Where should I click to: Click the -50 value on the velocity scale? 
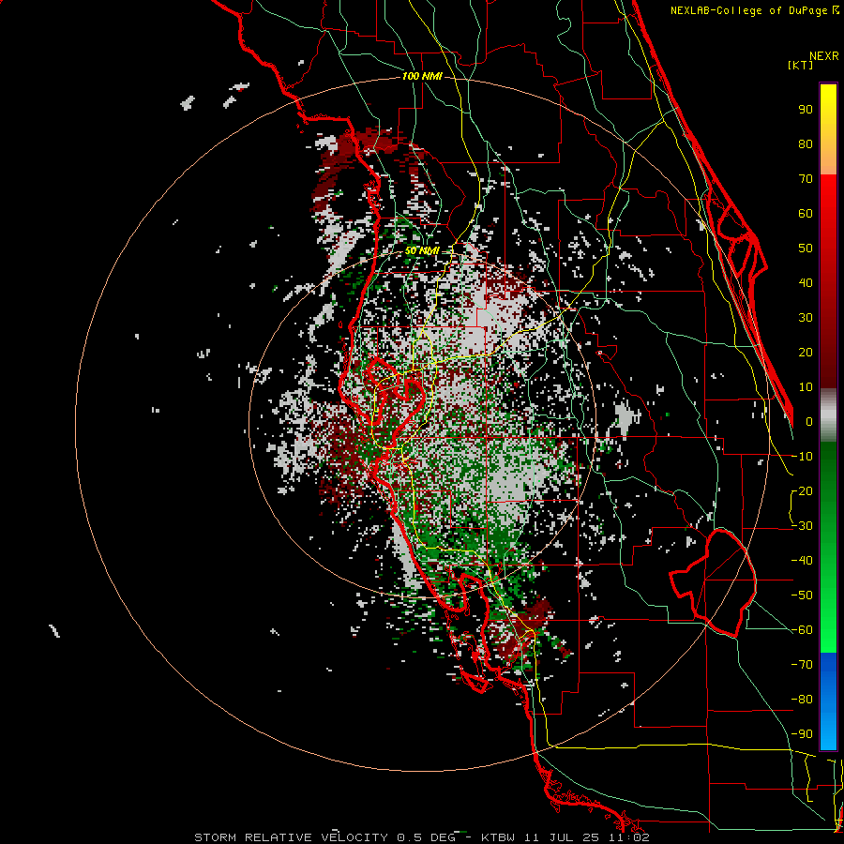(x=802, y=595)
